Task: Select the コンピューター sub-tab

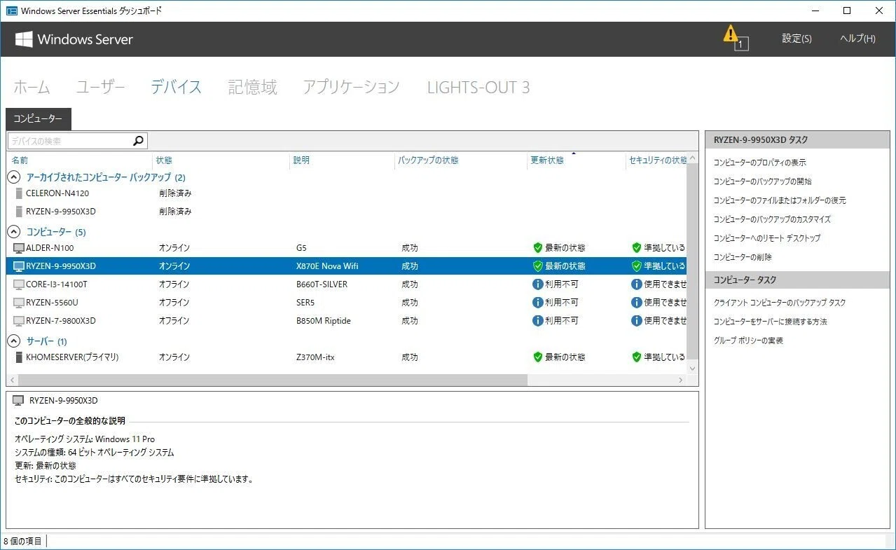Action: tap(39, 119)
